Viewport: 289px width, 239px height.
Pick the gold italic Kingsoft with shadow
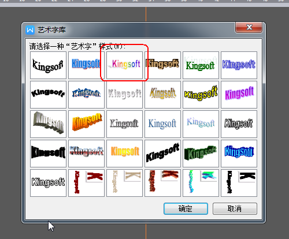tap(162, 95)
